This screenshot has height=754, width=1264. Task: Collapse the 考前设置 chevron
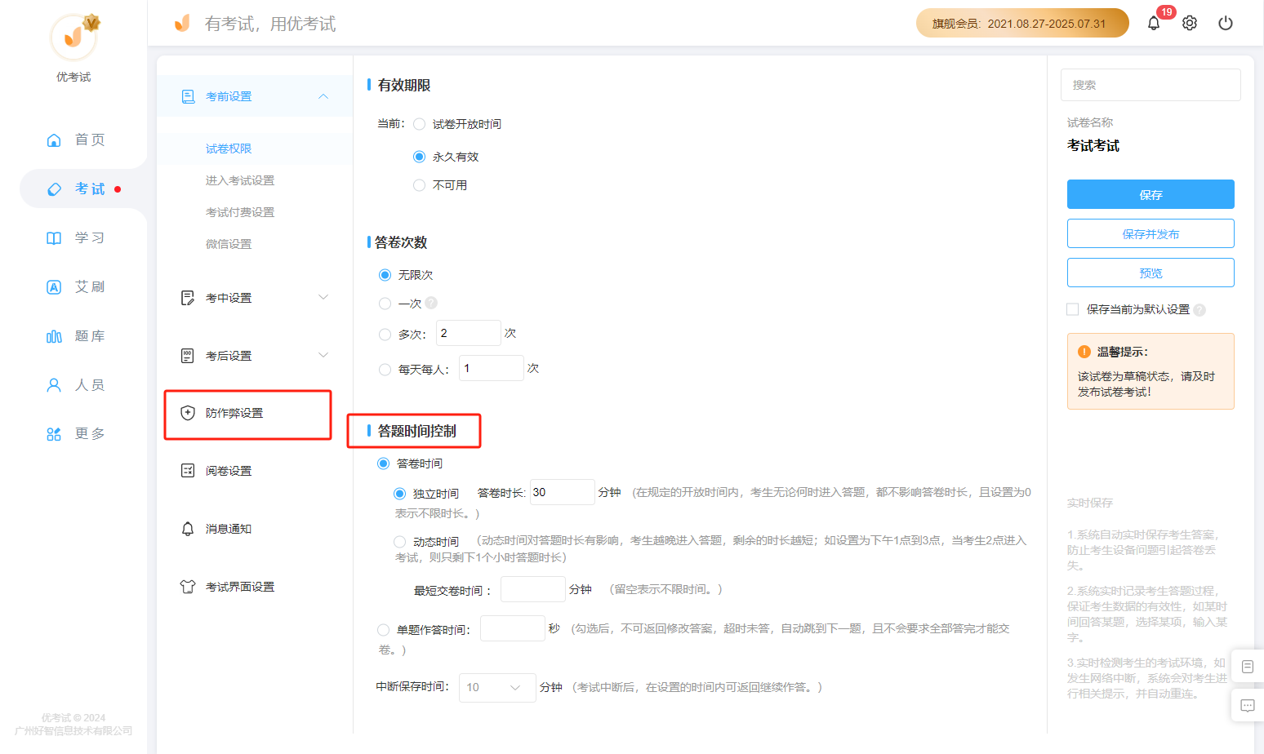(x=323, y=96)
